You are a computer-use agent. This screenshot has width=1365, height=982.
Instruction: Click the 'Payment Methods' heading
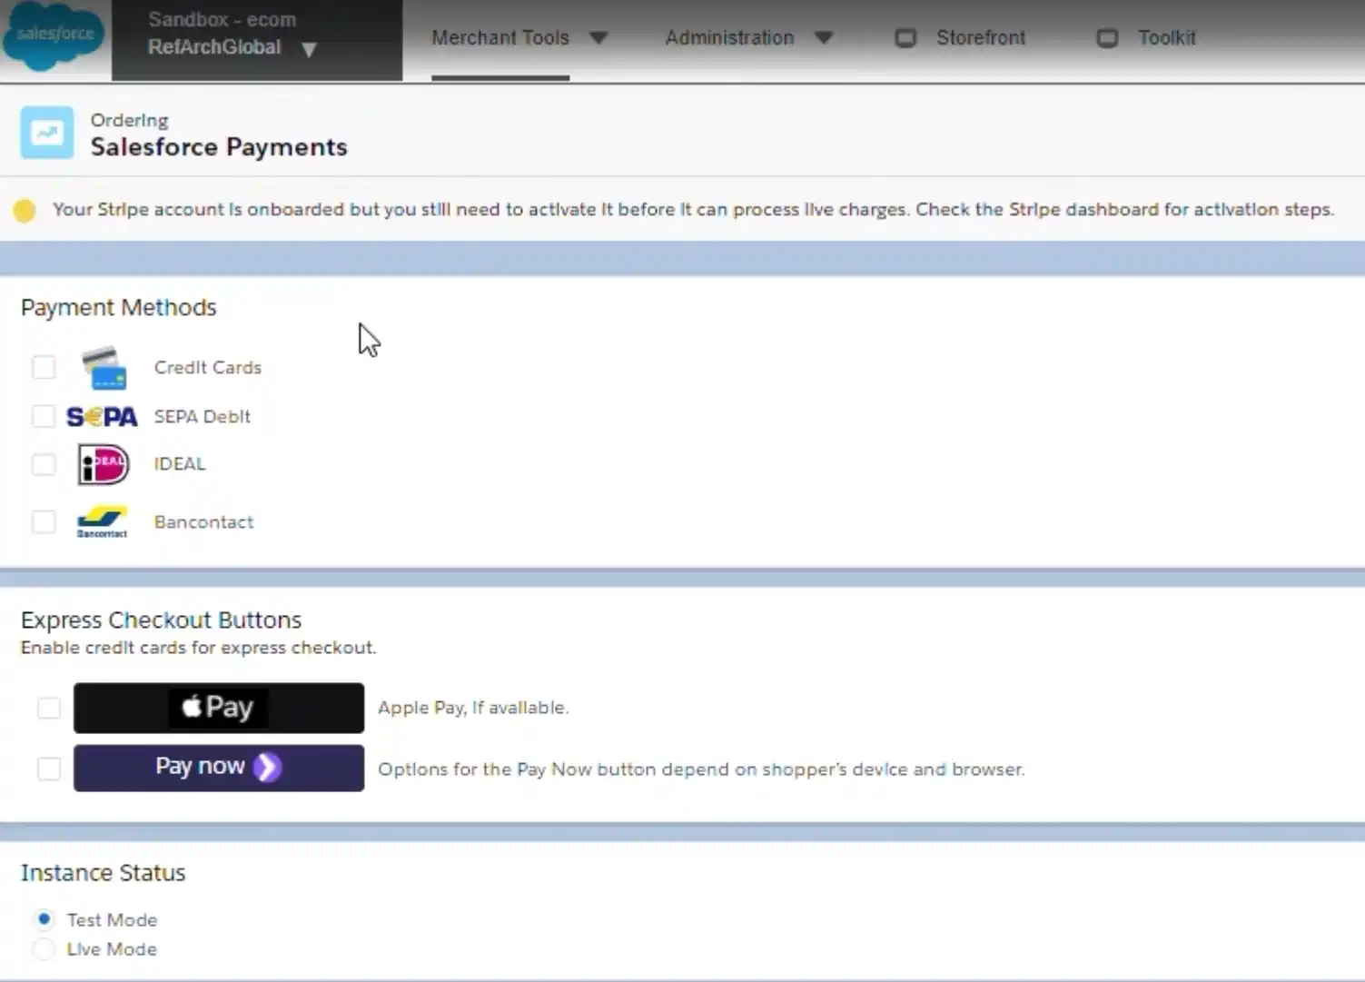119,307
